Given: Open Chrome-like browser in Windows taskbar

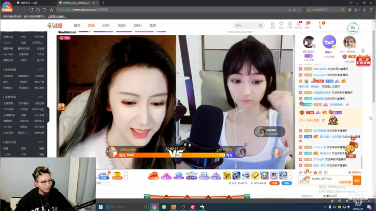Looking at the screenshot, I should (x=155, y=207).
